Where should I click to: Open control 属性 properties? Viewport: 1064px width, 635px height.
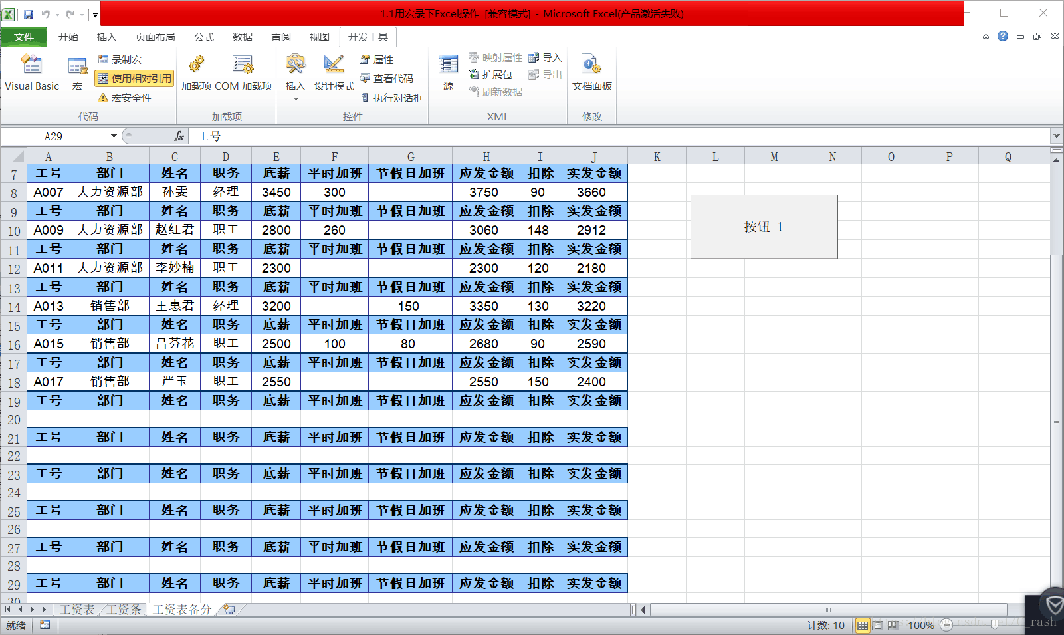click(x=376, y=59)
